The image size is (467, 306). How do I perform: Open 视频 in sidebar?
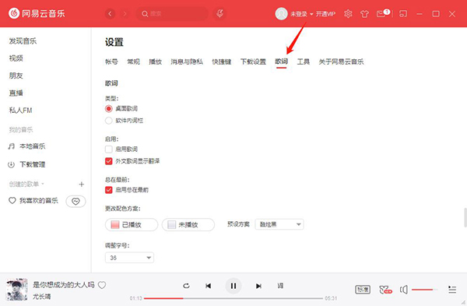[x=16, y=58]
